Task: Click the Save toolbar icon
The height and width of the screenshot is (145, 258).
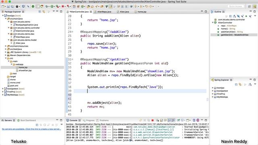Action: coord(8,6)
